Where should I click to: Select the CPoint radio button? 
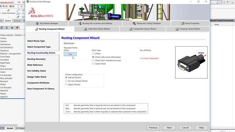(93, 54)
